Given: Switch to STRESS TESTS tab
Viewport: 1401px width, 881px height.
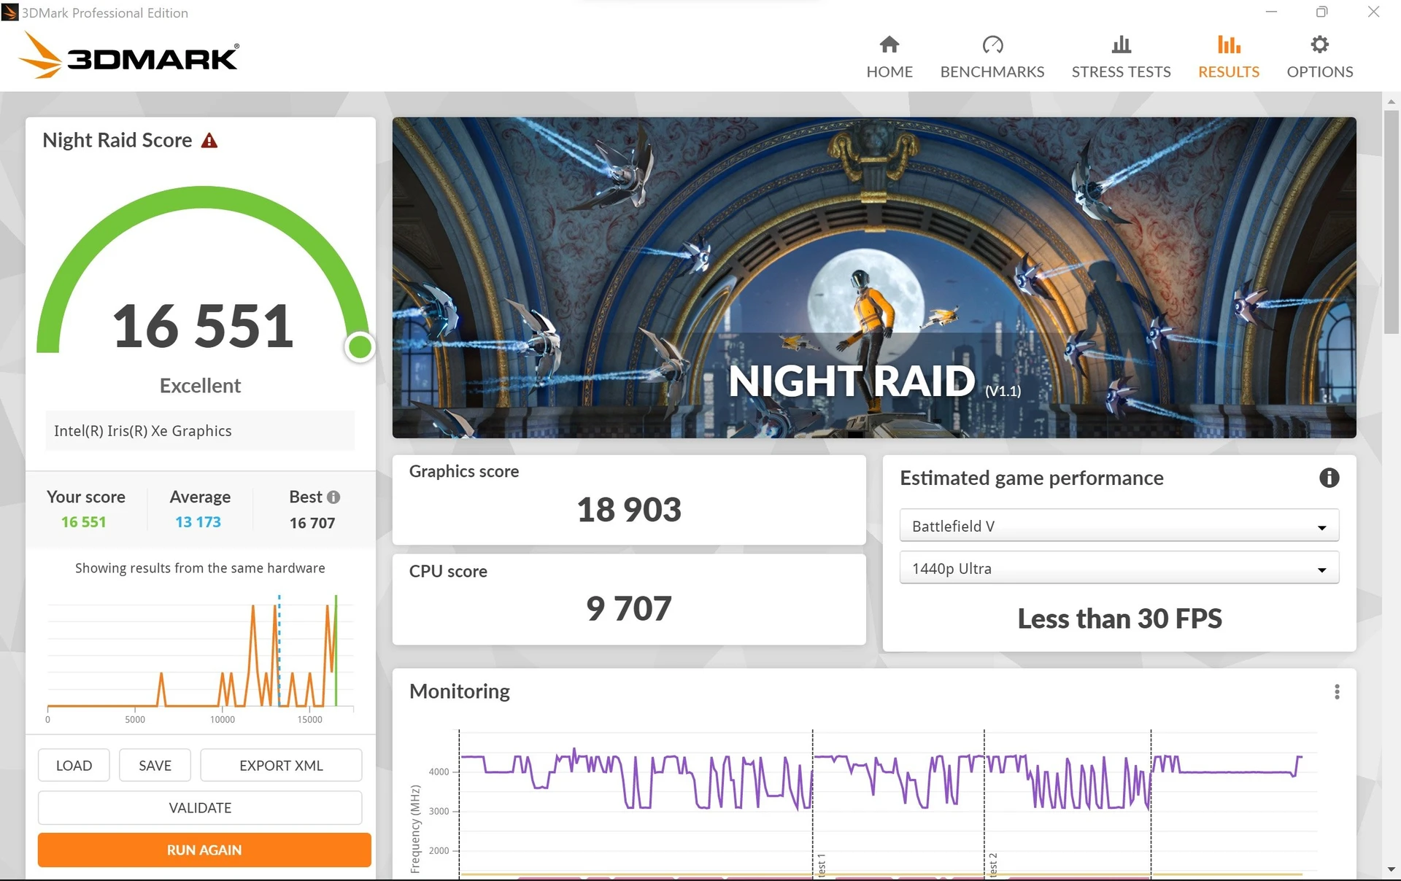Looking at the screenshot, I should click(x=1121, y=57).
